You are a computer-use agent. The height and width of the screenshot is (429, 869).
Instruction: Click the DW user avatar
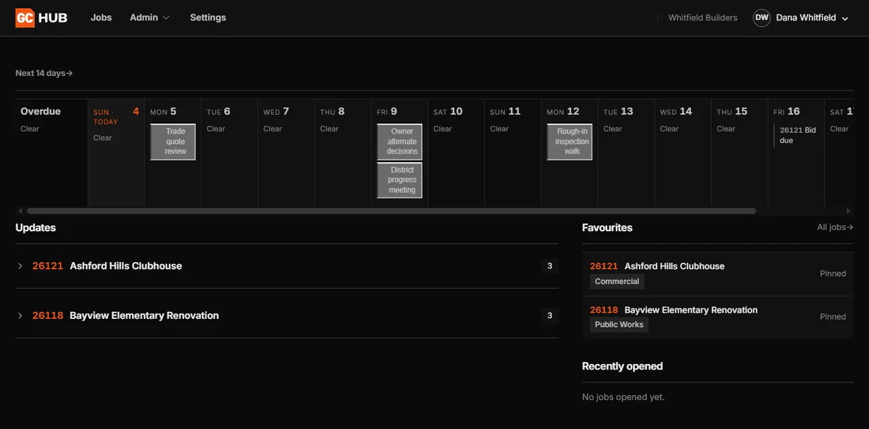pyautogui.click(x=762, y=18)
